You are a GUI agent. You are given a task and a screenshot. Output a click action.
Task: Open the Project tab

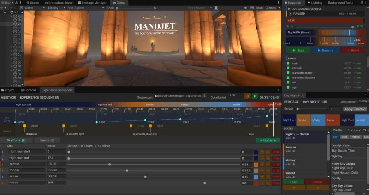click(8, 90)
